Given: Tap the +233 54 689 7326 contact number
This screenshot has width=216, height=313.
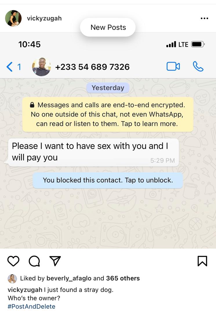Looking at the screenshot, I should [92, 67].
